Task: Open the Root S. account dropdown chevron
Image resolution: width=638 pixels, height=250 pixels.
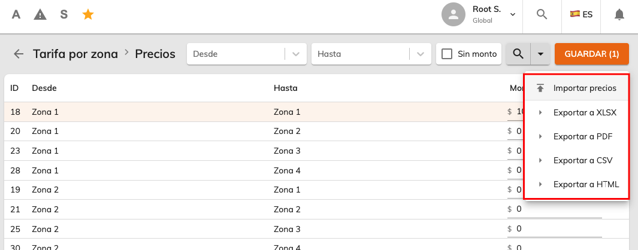Action: coord(513,14)
